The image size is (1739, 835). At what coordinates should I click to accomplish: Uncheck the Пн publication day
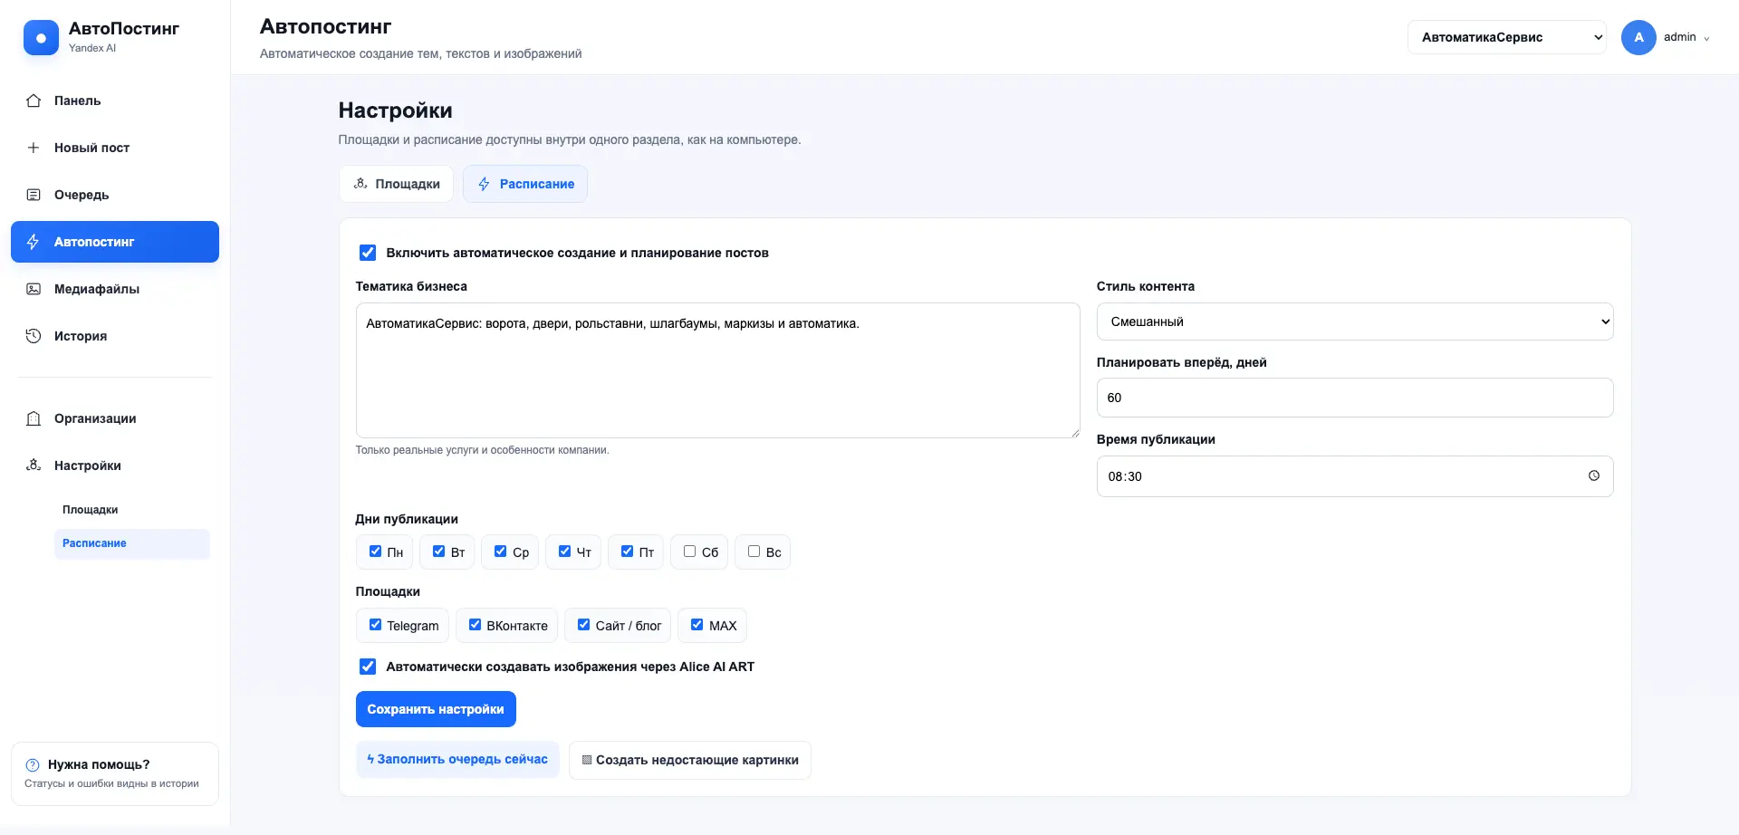pyautogui.click(x=375, y=552)
